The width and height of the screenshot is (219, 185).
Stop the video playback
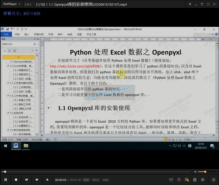pos(16,180)
